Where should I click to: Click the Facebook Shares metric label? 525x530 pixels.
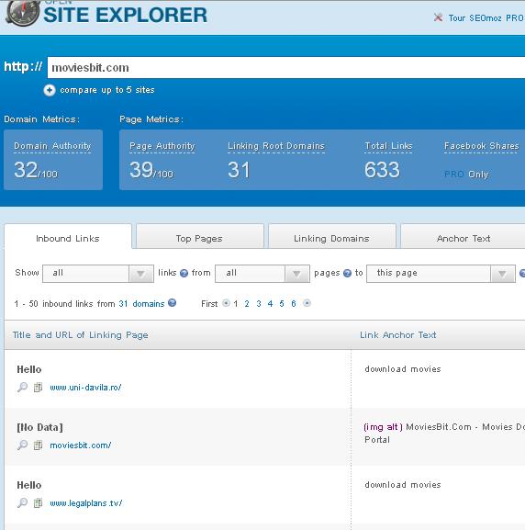click(x=482, y=146)
